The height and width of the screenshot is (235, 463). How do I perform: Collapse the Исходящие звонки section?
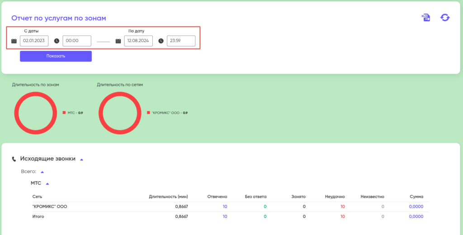[x=81, y=159]
